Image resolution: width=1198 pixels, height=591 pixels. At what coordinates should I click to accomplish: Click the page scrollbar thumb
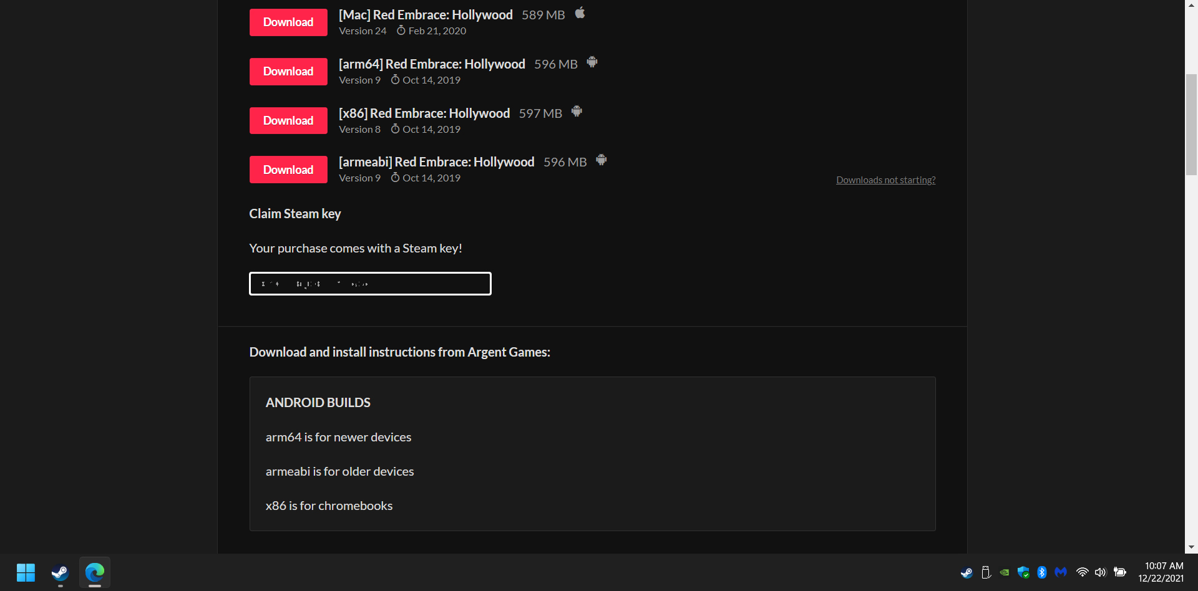tap(1191, 125)
